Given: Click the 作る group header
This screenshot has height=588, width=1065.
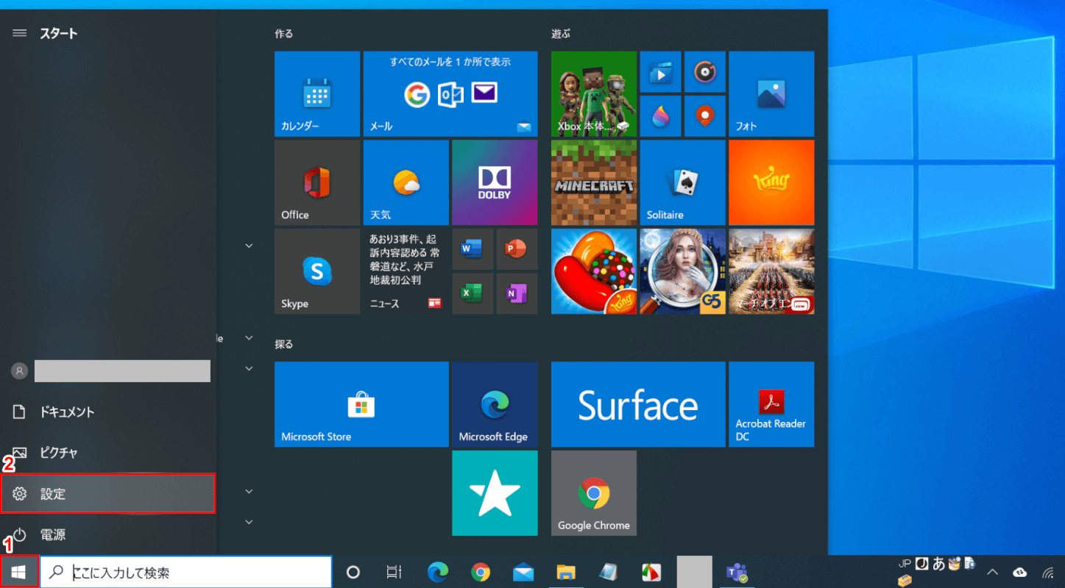Looking at the screenshot, I should pos(283,34).
